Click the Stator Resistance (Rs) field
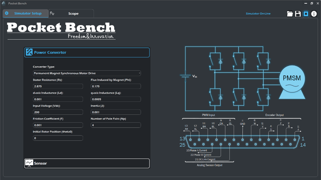 (x=58, y=86)
